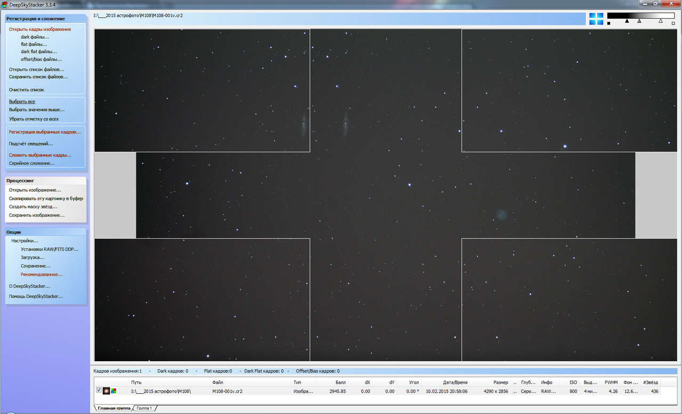Click the Процессинг panel header
Image resolution: width=682 pixels, height=414 pixels.
point(45,181)
